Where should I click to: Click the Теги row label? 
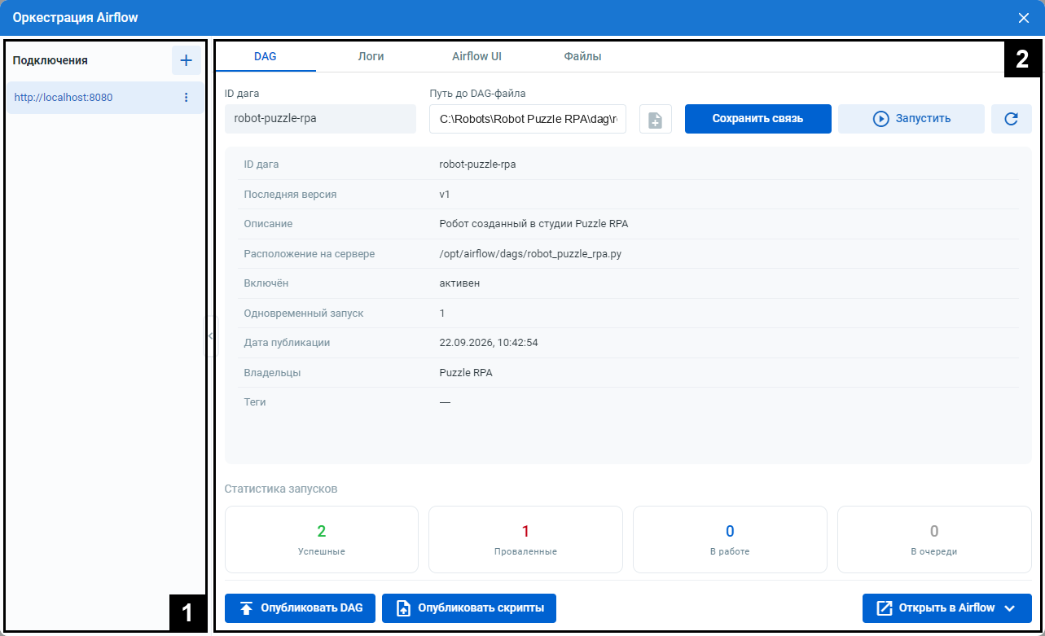pos(255,402)
